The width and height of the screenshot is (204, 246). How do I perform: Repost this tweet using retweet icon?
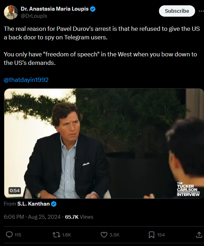(56, 235)
